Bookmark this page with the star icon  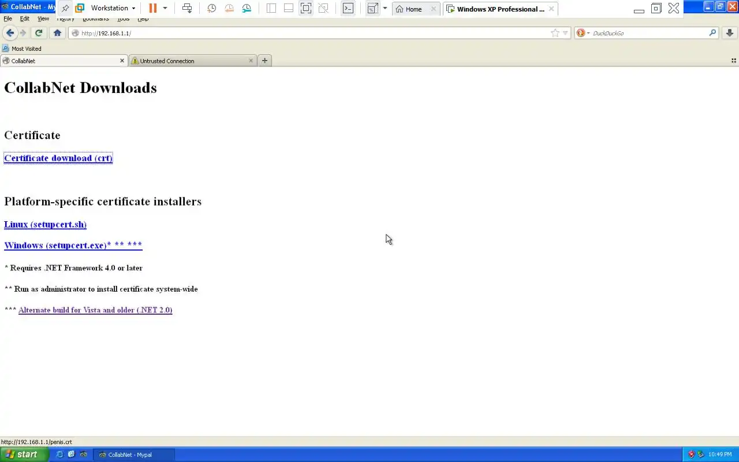coord(555,33)
